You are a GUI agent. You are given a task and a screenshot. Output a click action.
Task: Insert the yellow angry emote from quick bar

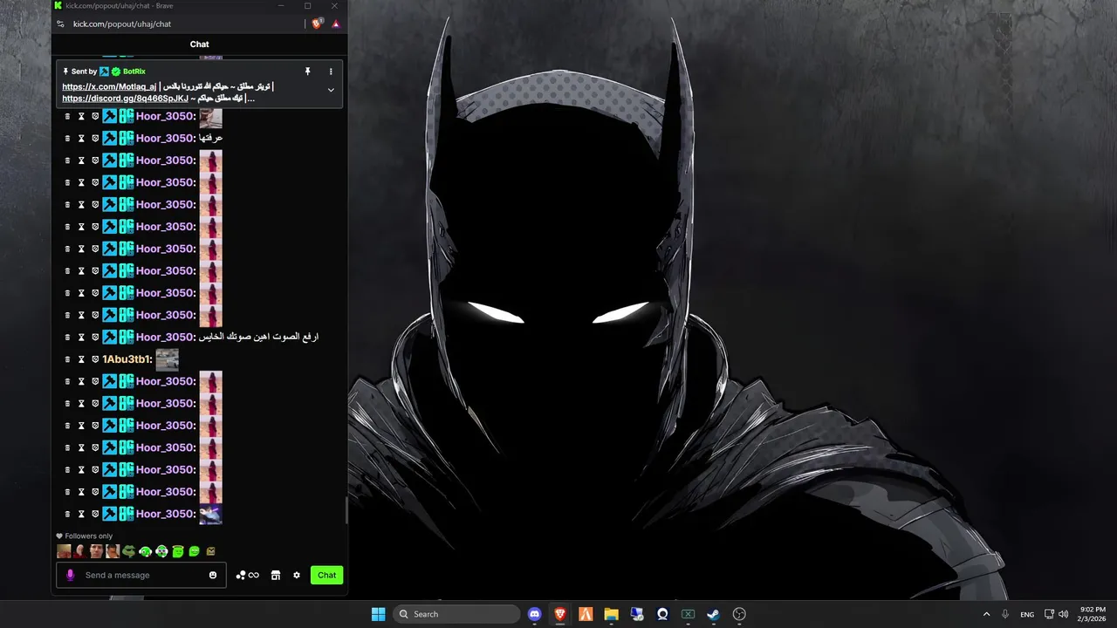(210, 551)
